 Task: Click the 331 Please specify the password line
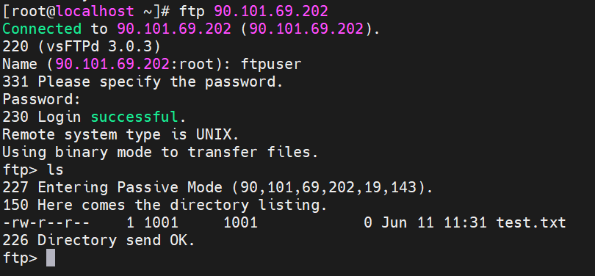(x=143, y=82)
